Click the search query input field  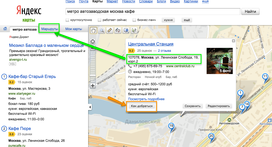pyautogui.click(x=153, y=12)
